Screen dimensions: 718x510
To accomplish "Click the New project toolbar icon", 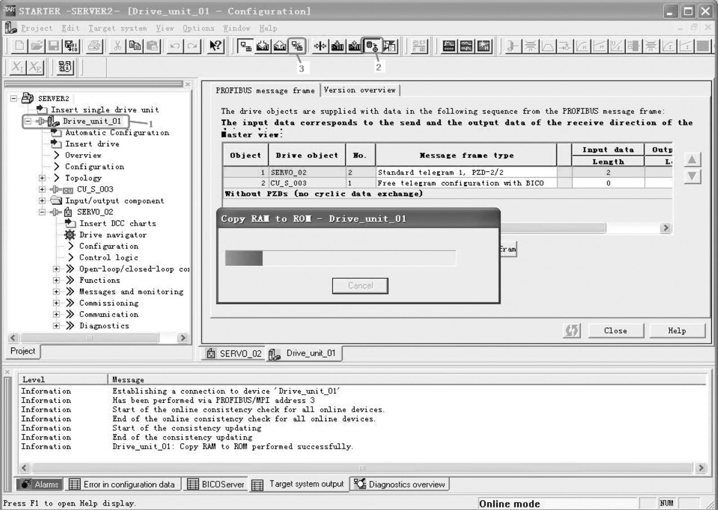I will [19, 46].
